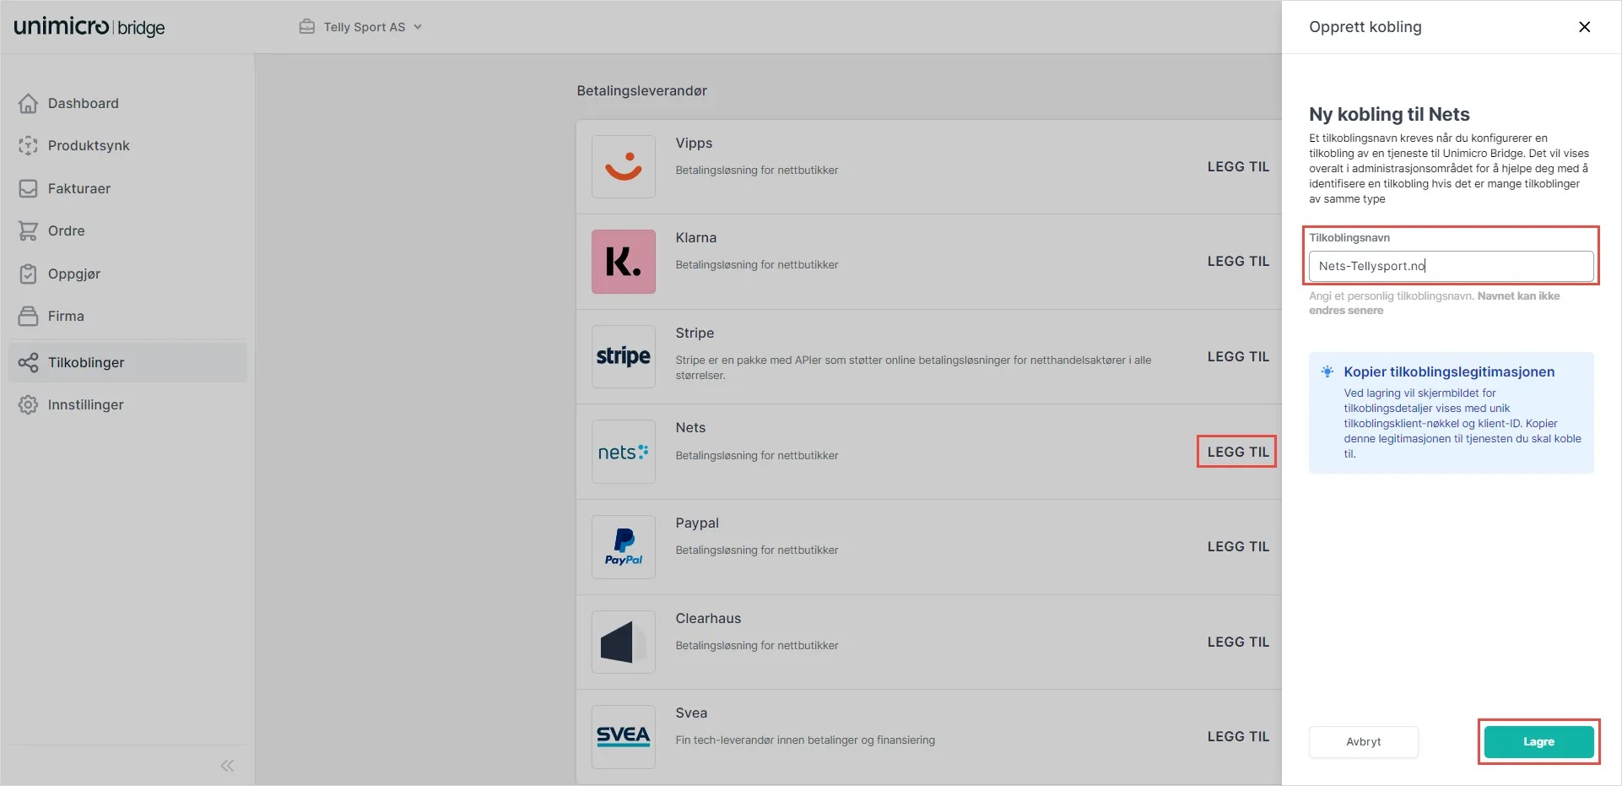Viewport: 1622px width, 786px height.
Task: Click the Innstillinger gear icon
Action: (28, 404)
